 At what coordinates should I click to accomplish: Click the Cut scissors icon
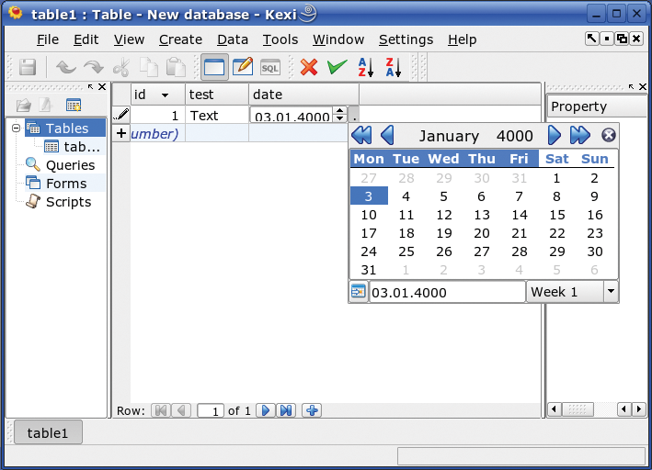(x=121, y=67)
